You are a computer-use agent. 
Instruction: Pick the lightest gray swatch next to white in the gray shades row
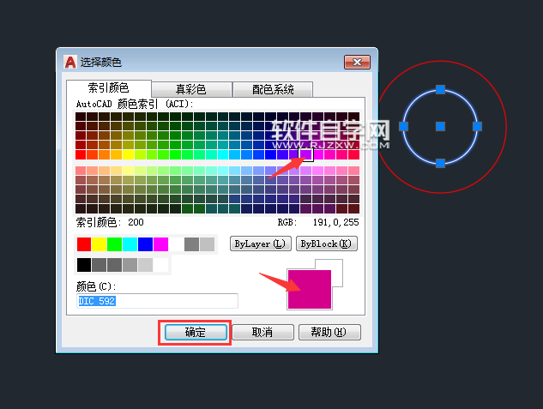point(146,265)
